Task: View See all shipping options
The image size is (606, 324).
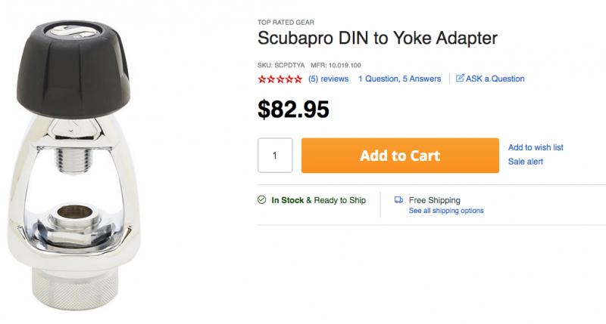Action: click(x=446, y=211)
